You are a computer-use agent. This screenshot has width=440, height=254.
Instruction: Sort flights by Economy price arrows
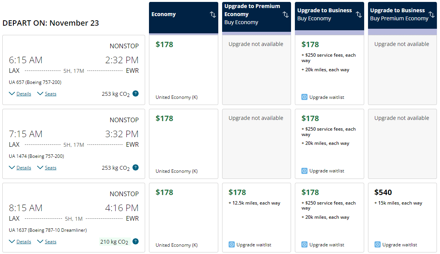coord(213,15)
